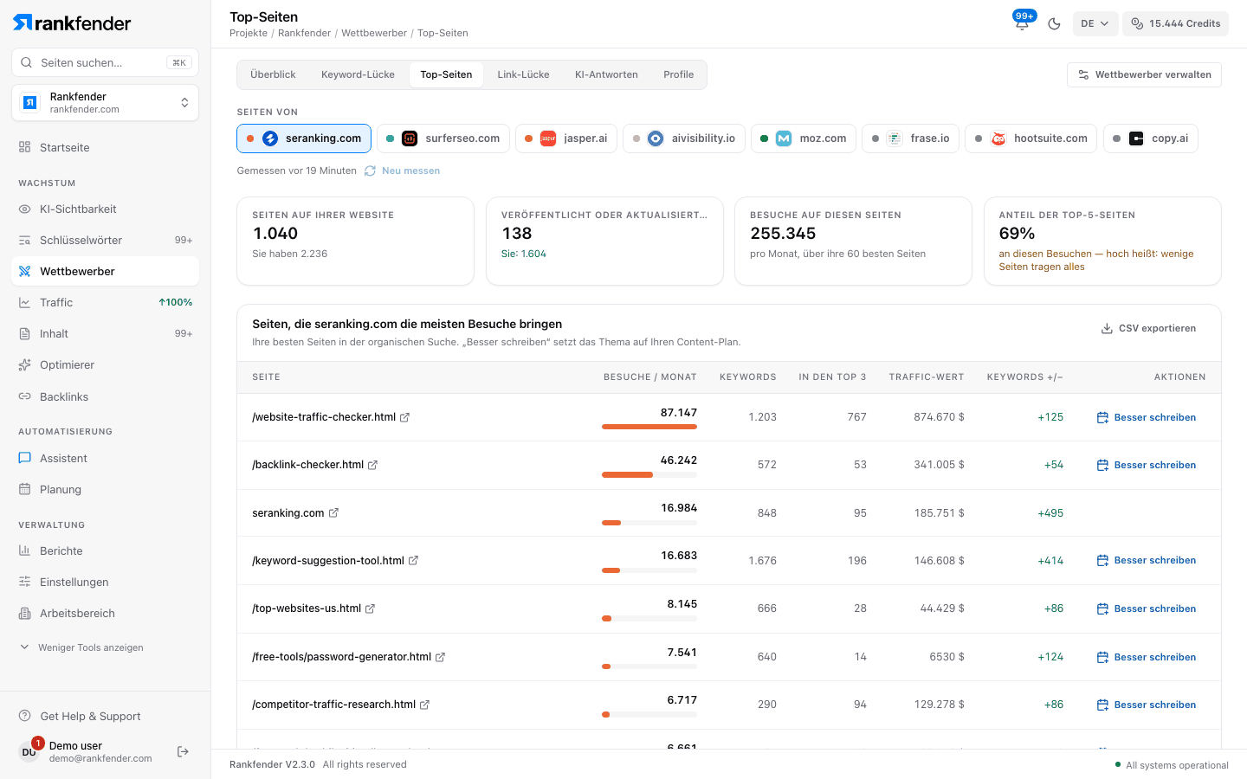Viewport: 1247px width, 779px height.
Task: Open external link for /website-traffic-checker.html
Action: pyautogui.click(x=404, y=417)
